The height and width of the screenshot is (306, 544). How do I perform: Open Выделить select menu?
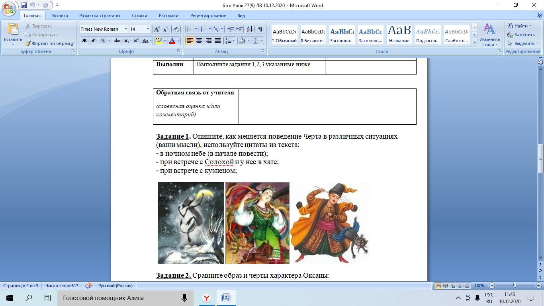click(522, 43)
